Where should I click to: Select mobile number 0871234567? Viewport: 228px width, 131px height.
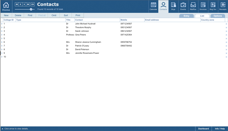click(x=126, y=24)
